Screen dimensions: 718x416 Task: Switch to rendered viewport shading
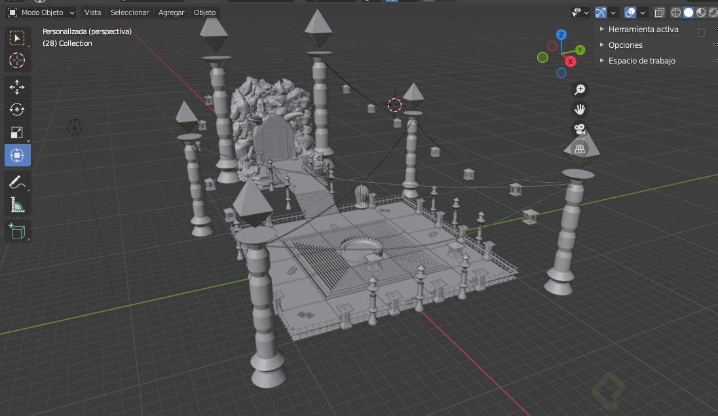[713, 12]
